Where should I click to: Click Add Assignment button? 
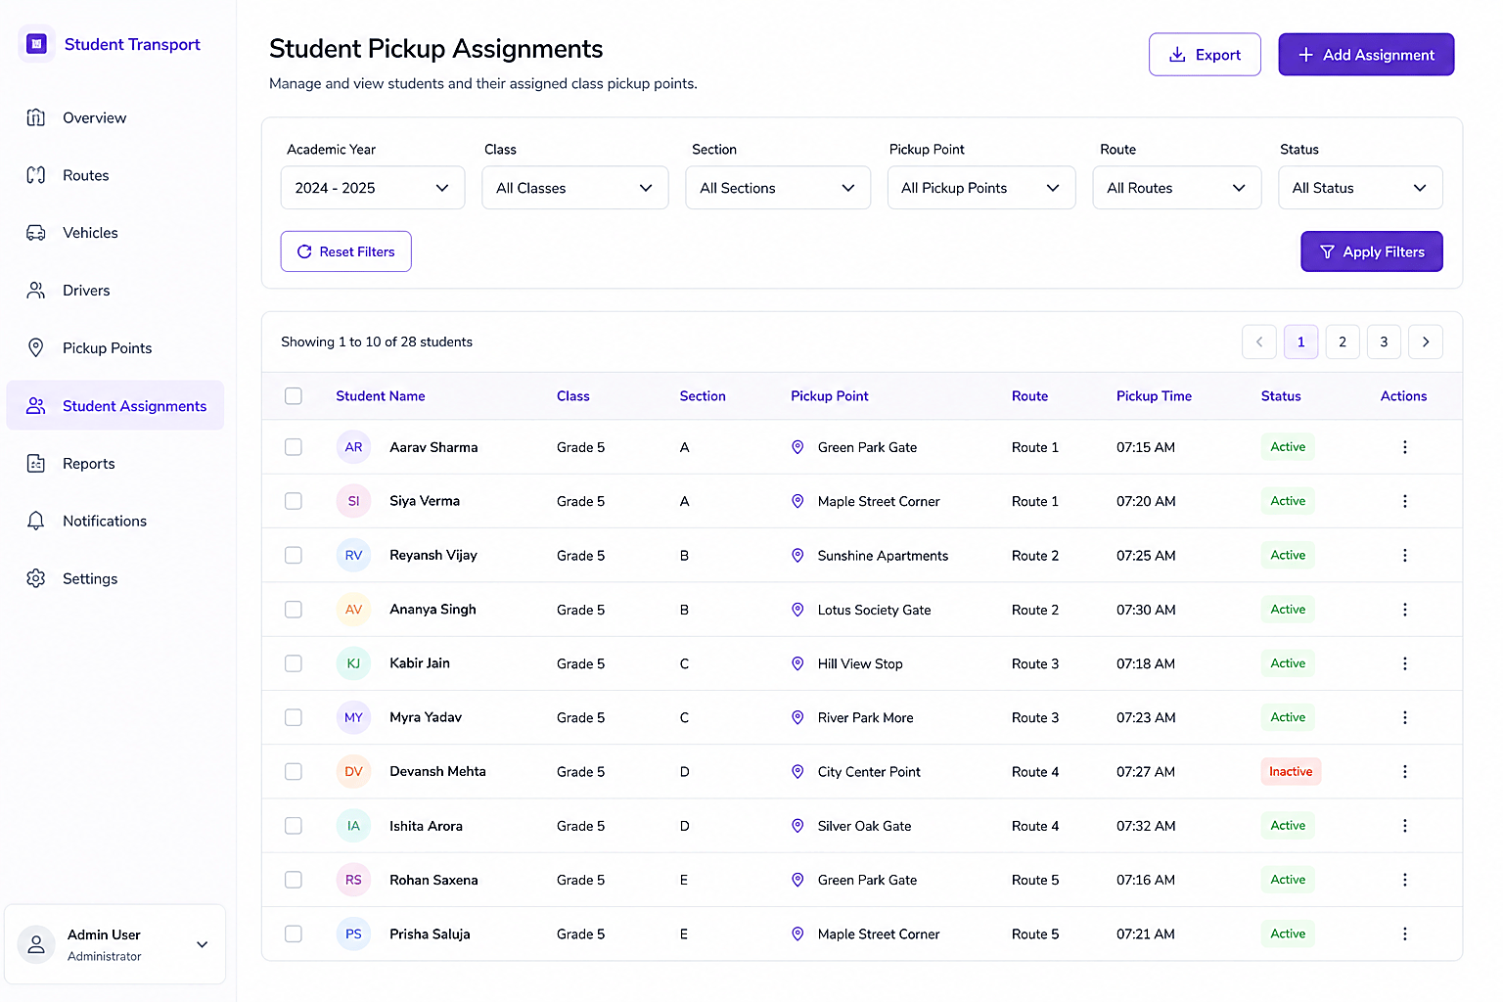[1366, 55]
